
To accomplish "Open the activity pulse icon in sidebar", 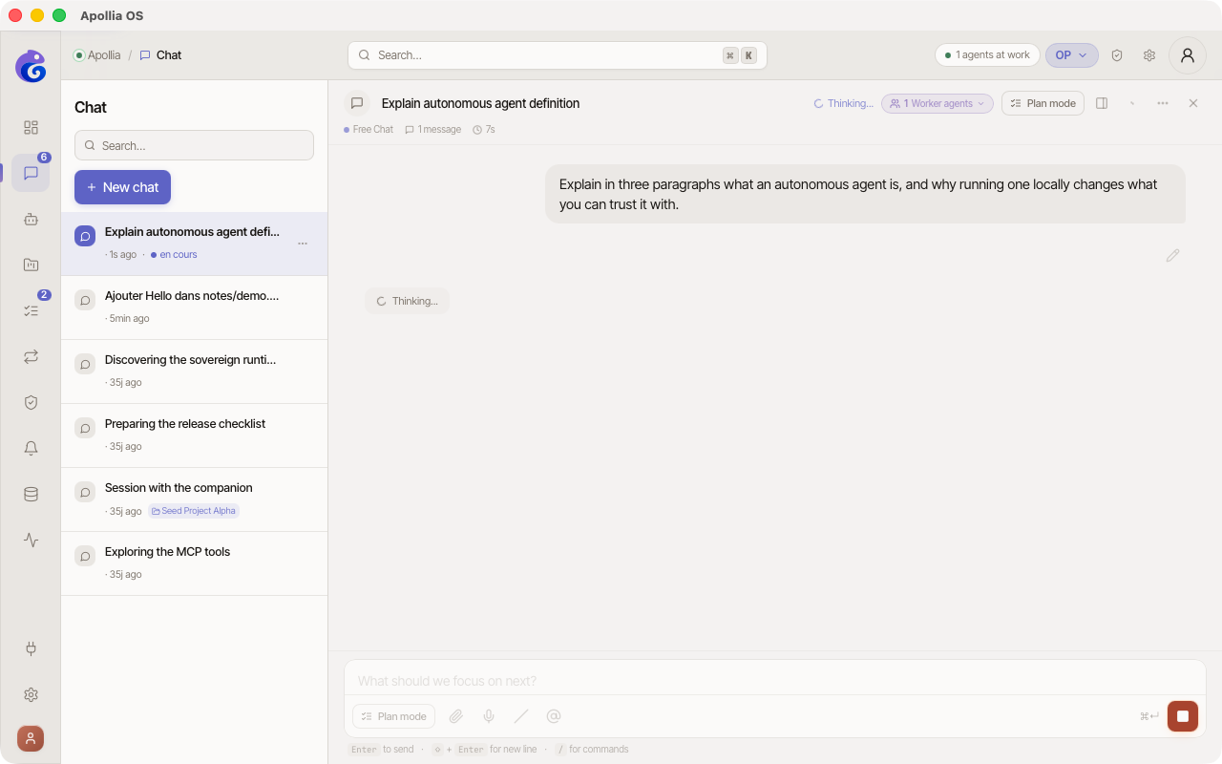I will click(x=31, y=540).
